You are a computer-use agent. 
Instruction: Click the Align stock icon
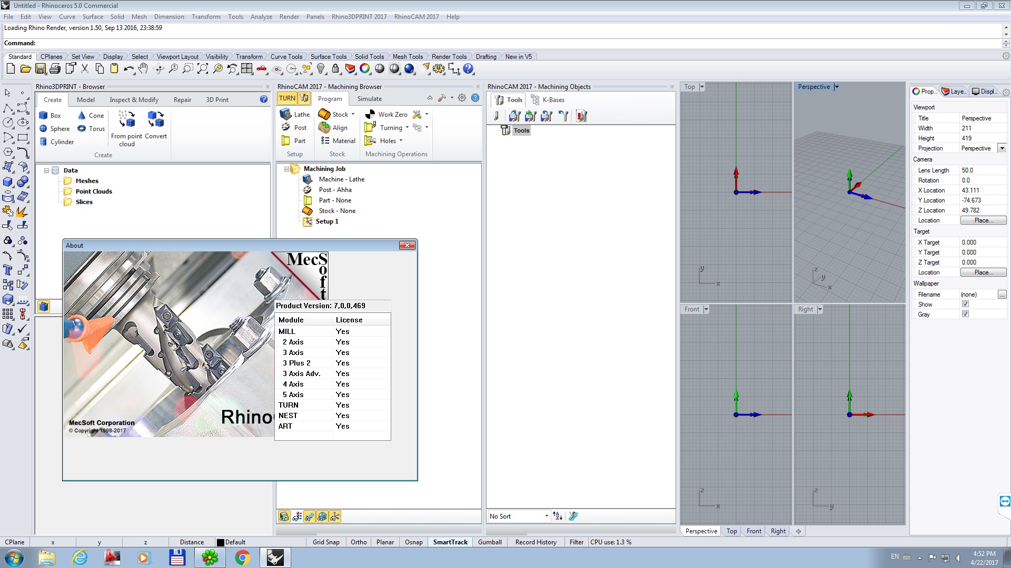(333, 127)
